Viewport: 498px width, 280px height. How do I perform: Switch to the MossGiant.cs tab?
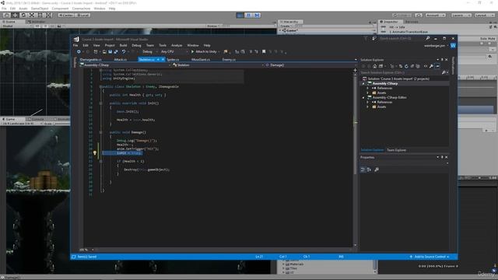pyautogui.click(x=201, y=59)
